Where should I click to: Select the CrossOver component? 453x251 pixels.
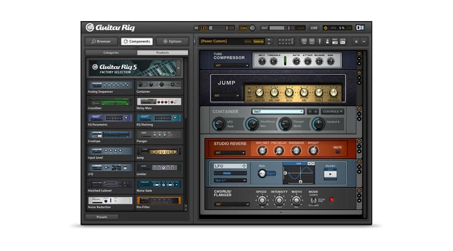110,103
